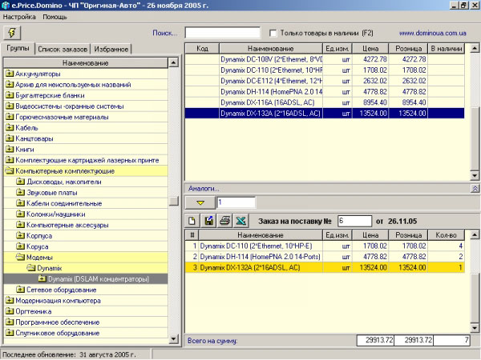Screen dimensions: 481x360
Task: Collapse the Компьютерные комплектующие group
Action: click(10, 171)
